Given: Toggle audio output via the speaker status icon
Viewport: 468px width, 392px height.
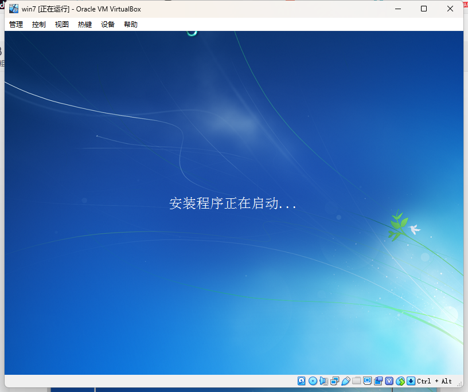Looking at the screenshot, I should point(323,381).
